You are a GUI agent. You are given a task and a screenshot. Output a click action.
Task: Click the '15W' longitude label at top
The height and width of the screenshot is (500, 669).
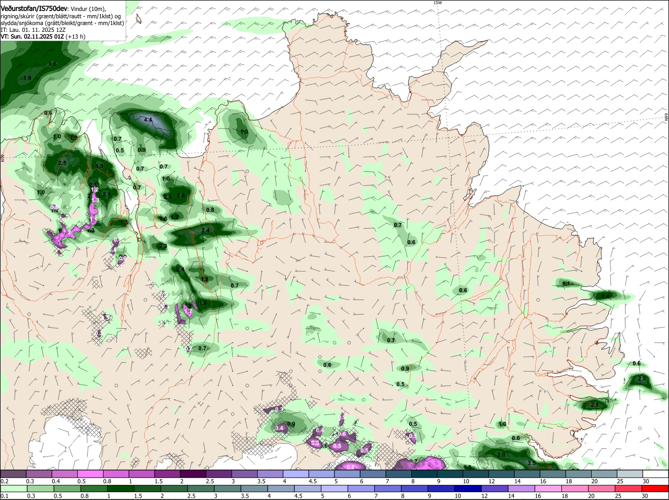tap(437, 3)
